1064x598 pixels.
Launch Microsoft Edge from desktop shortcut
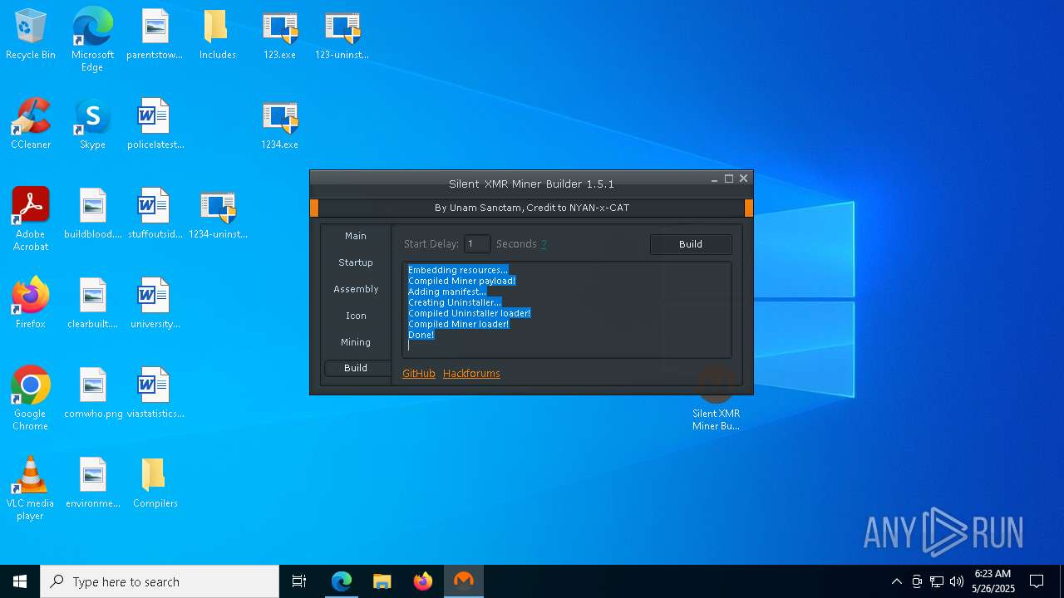[92, 40]
